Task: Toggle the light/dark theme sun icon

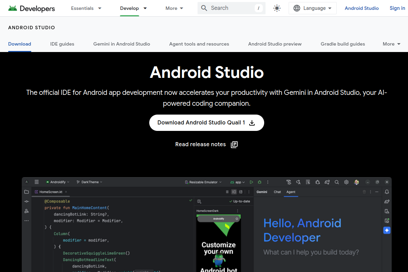Action: coord(277,8)
